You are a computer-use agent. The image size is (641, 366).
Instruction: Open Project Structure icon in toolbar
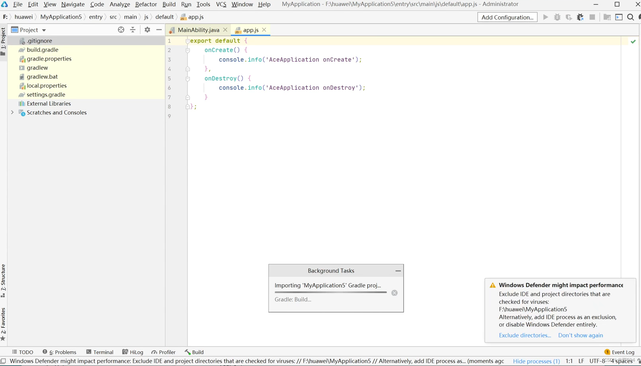click(607, 17)
